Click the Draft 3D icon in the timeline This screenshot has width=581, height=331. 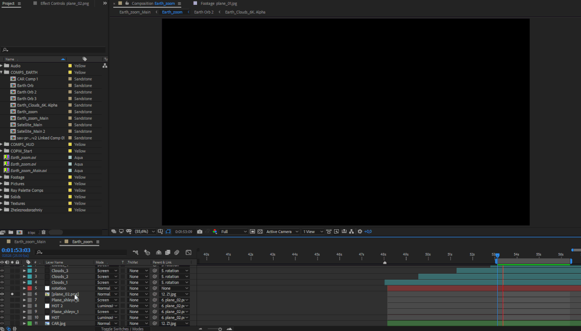point(147,252)
